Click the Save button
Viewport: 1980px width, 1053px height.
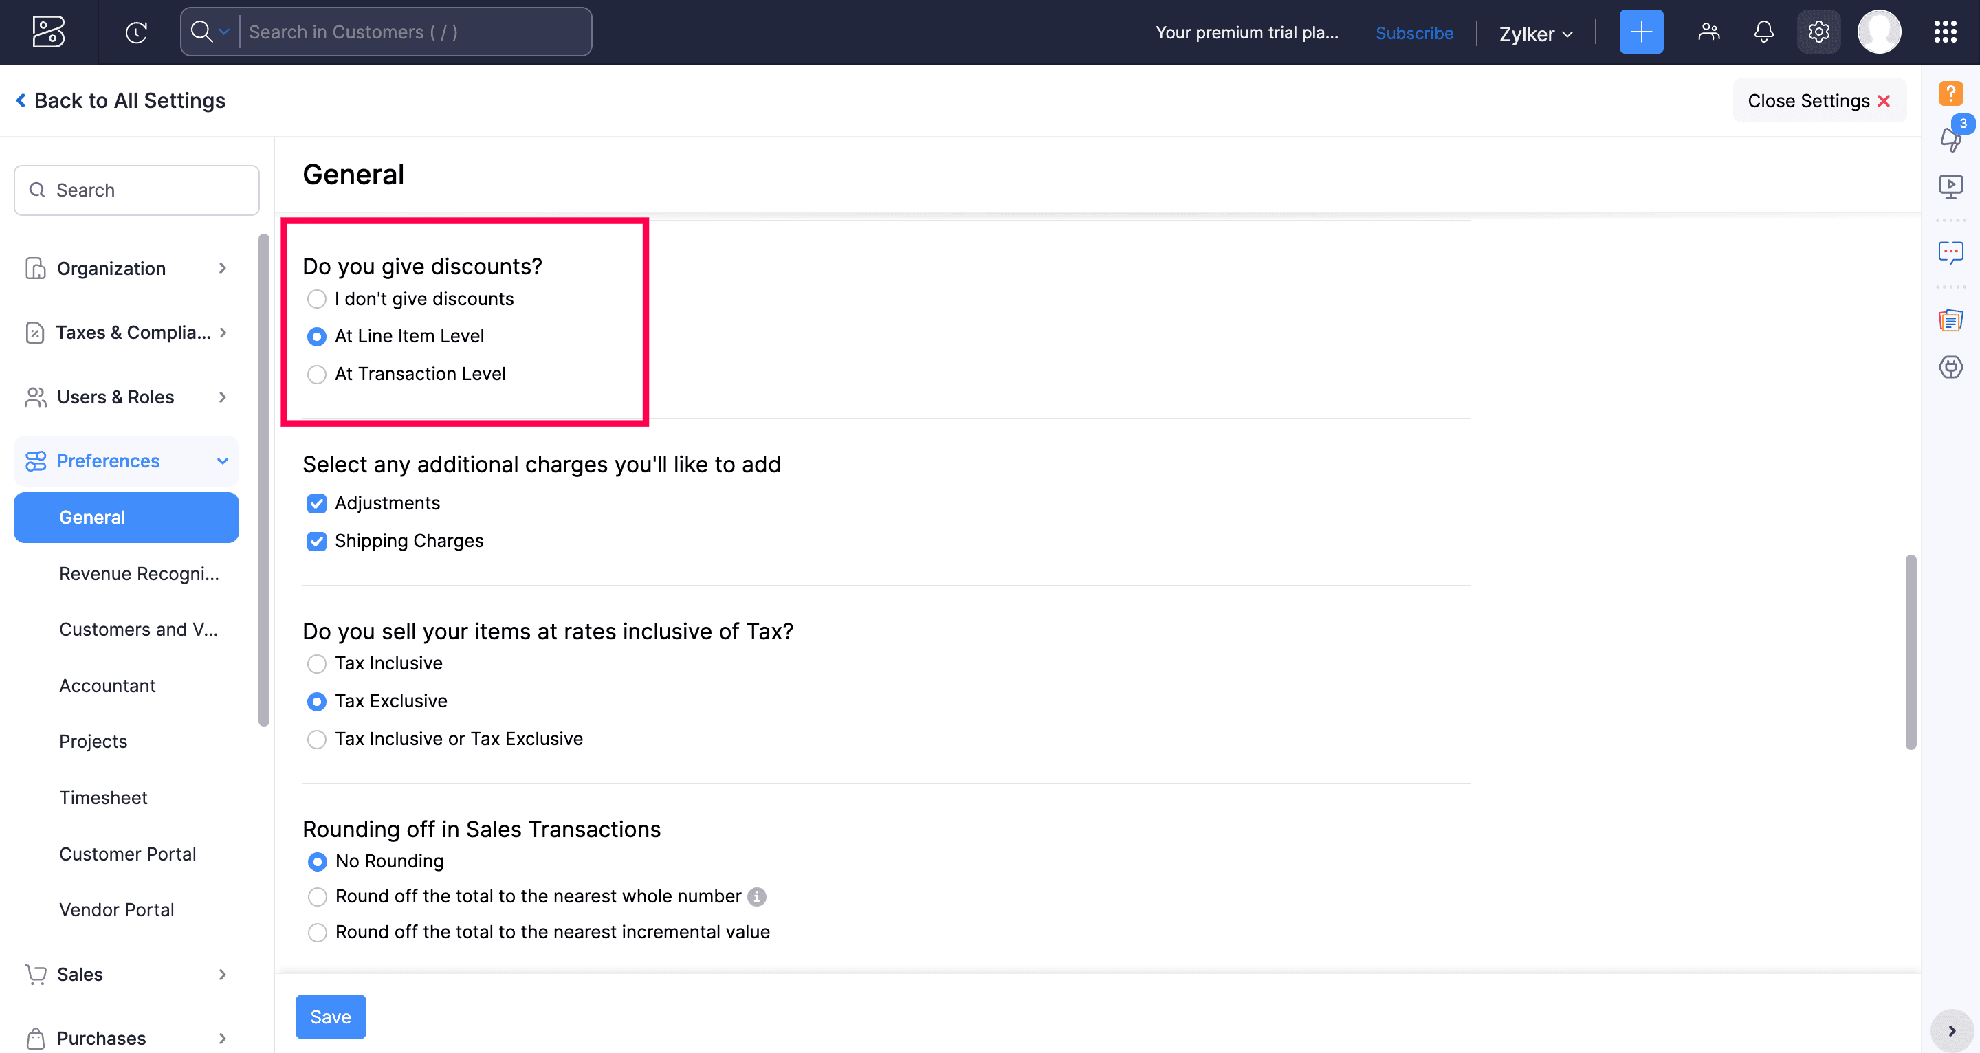[x=331, y=1017]
